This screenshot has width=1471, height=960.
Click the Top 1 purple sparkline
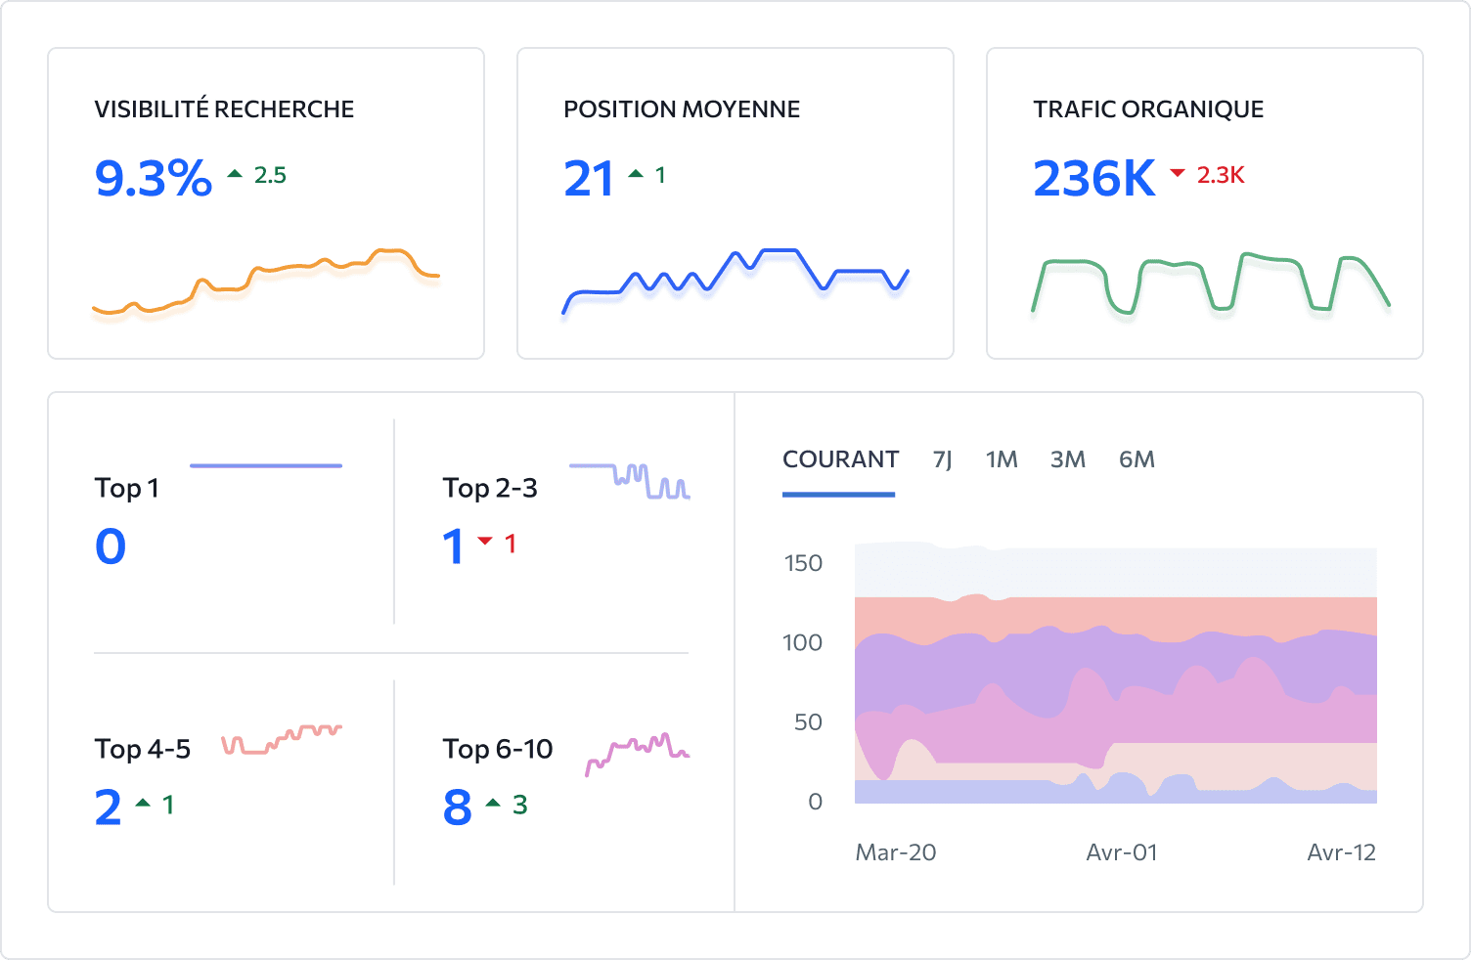[x=266, y=465]
